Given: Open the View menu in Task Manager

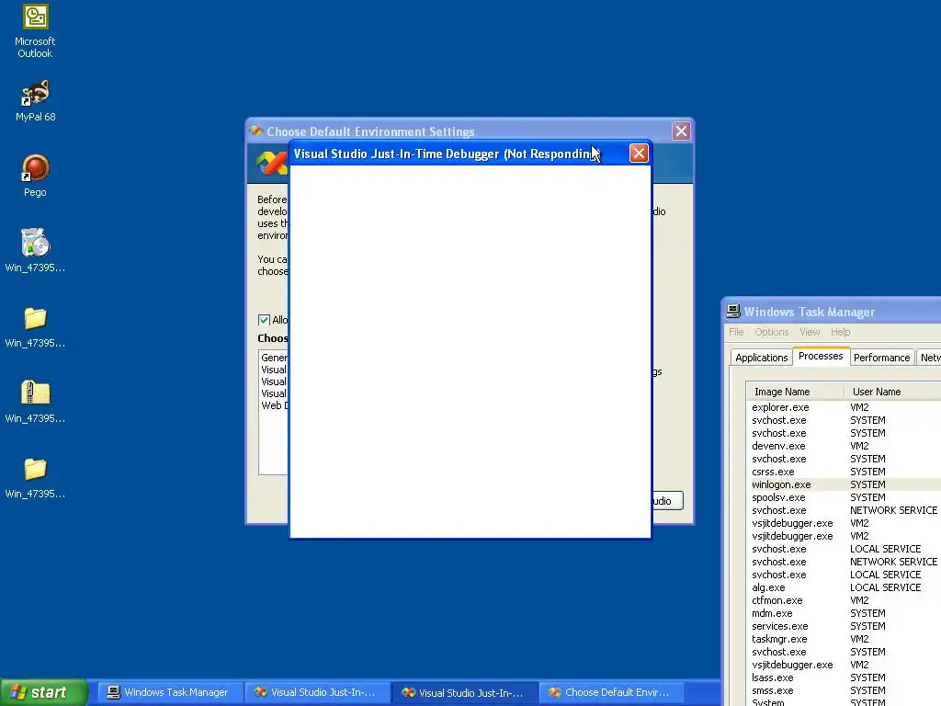Looking at the screenshot, I should click(x=810, y=332).
